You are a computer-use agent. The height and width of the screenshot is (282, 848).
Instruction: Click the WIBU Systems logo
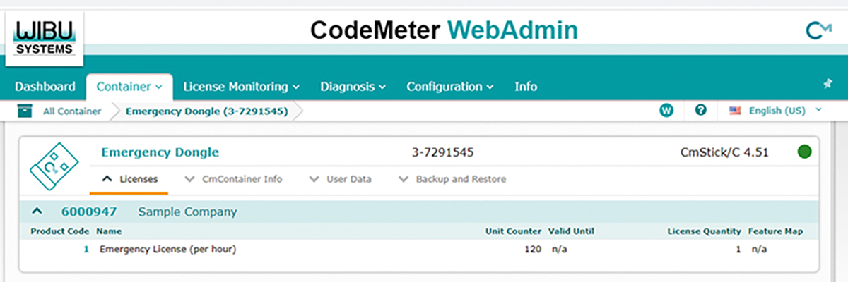(x=44, y=38)
